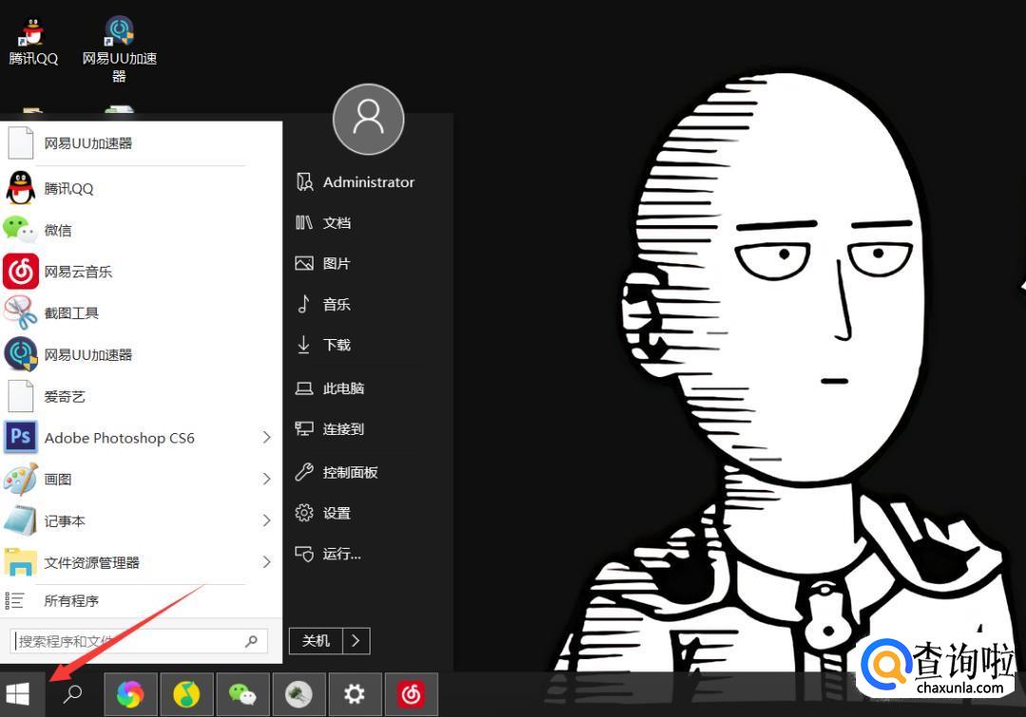Click the user account avatar picture
The height and width of the screenshot is (717, 1026).
click(x=368, y=119)
